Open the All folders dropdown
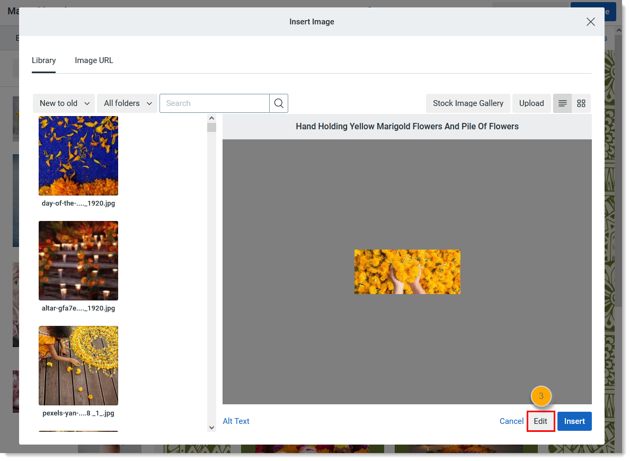Viewport: 630px width, 461px height. click(127, 103)
